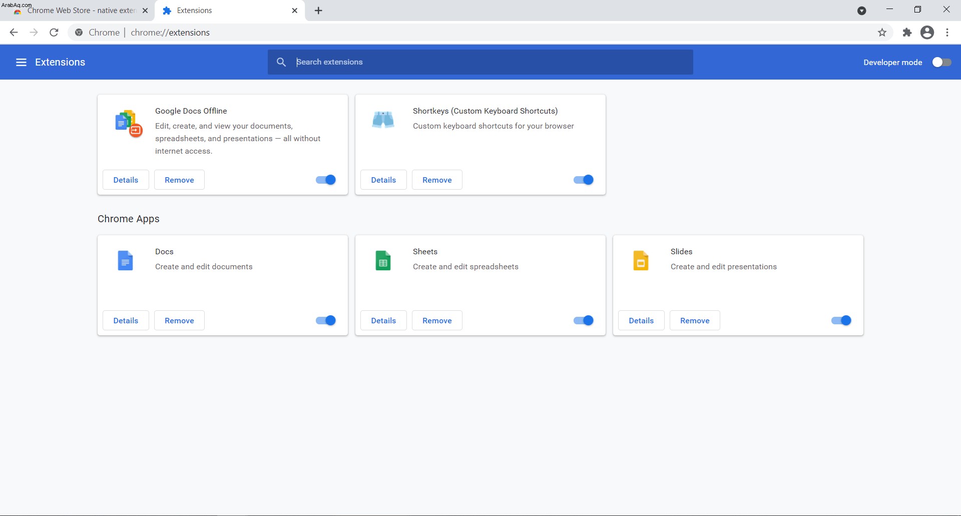Screen dimensions: 961x516
Task: Restore down the Chrome window
Action: point(917,10)
